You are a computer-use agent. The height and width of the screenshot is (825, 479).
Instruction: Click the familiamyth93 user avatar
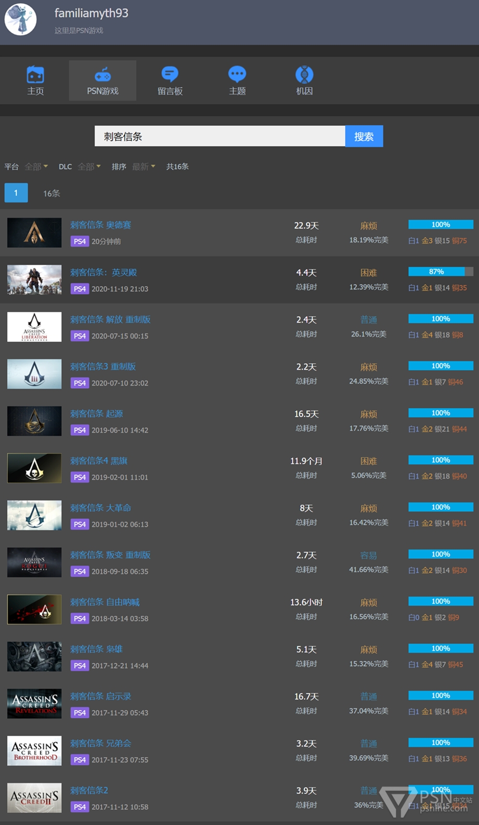coord(21,19)
